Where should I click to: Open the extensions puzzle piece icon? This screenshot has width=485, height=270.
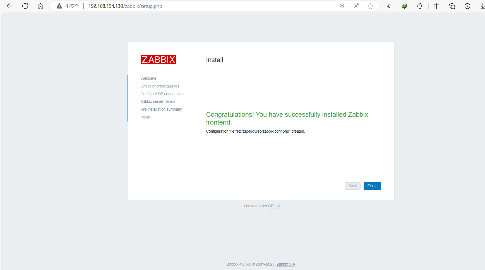click(x=420, y=6)
